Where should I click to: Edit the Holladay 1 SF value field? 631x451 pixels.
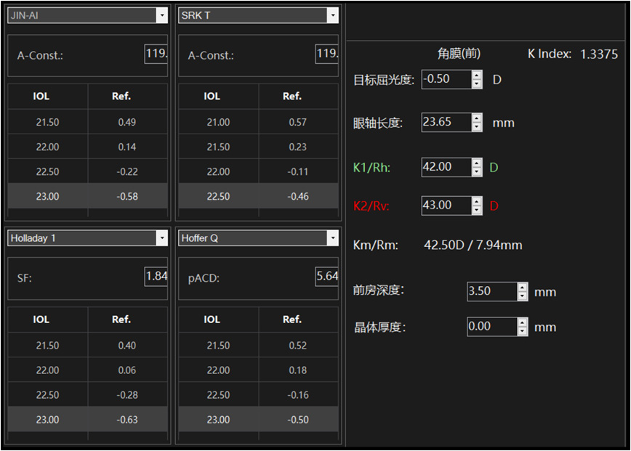(156, 277)
